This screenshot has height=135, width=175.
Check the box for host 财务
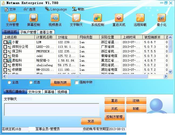tap(5, 56)
